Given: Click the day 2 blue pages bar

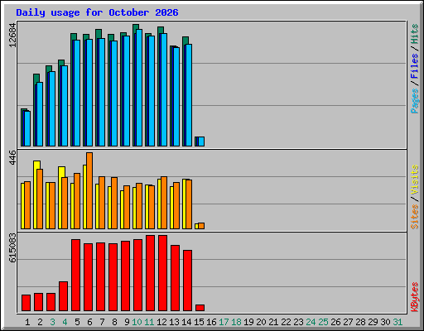Looking at the screenshot, I should click(x=40, y=114).
